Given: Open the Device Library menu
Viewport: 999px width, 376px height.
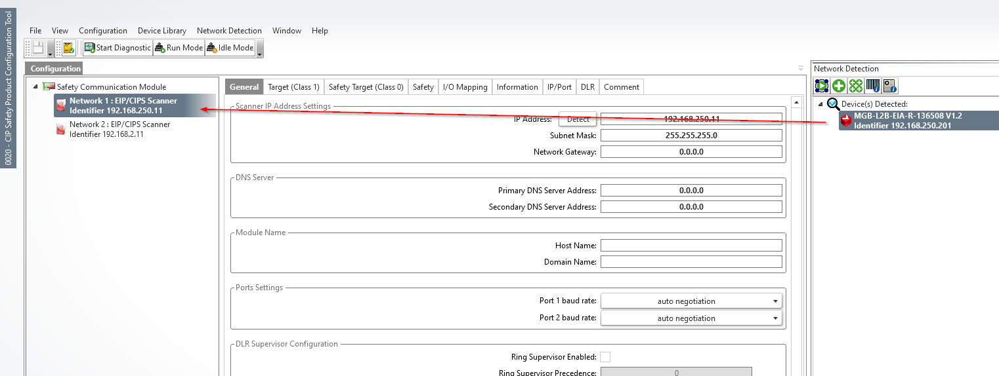Looking at the screenshot, I should click(161, 31).
